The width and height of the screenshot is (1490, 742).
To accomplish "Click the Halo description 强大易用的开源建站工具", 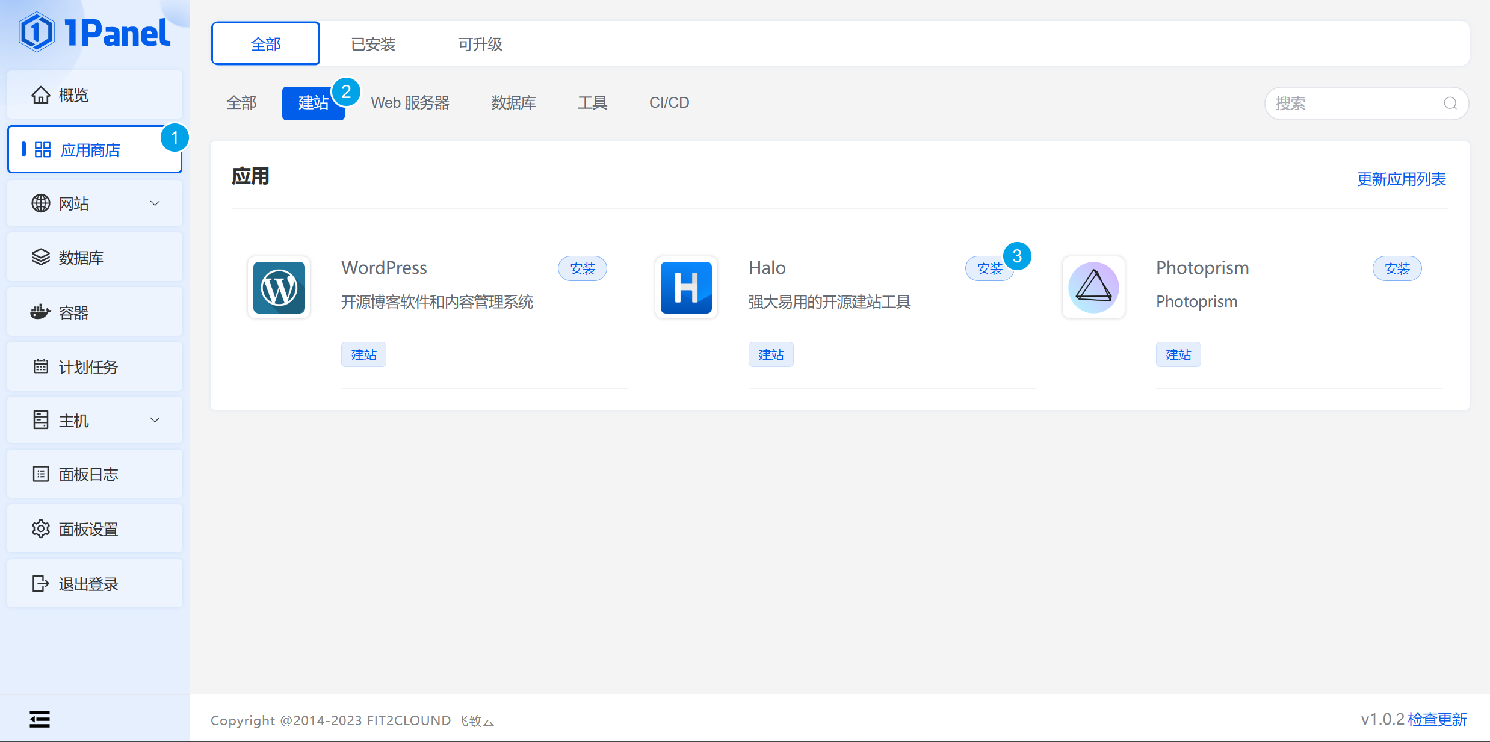I will tap(829, 301).
